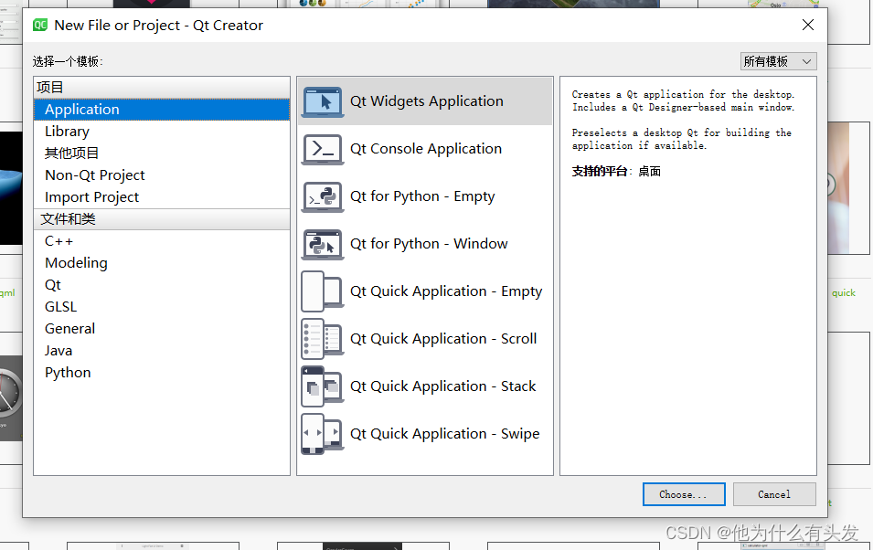Click the Qt Widgets Application template icon

tap(323, 101)
